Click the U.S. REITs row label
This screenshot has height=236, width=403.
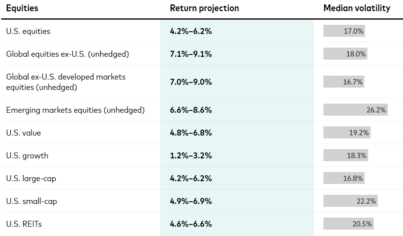click(x=24, y=224)
